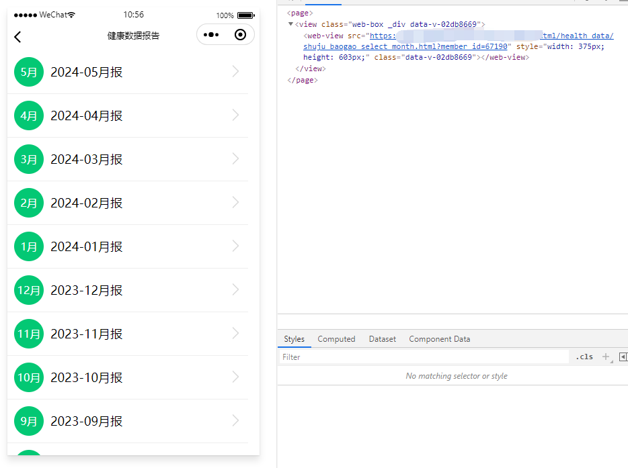Screen dimensions: 628x468
Task: Open chevron for 2024-03月报 row
Action: (235, 159)
